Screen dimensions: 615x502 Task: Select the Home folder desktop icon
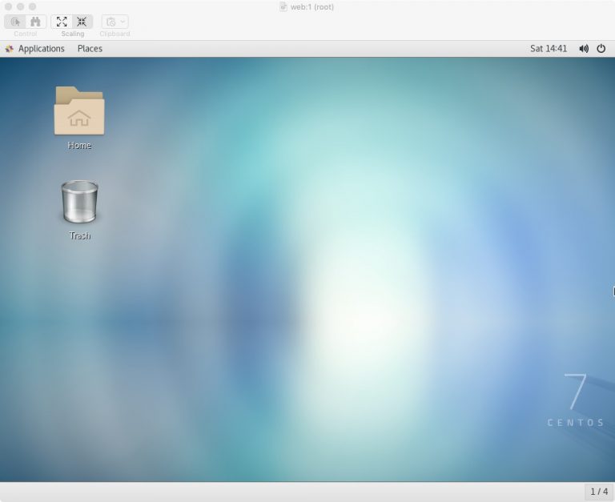tap(79, 118)
